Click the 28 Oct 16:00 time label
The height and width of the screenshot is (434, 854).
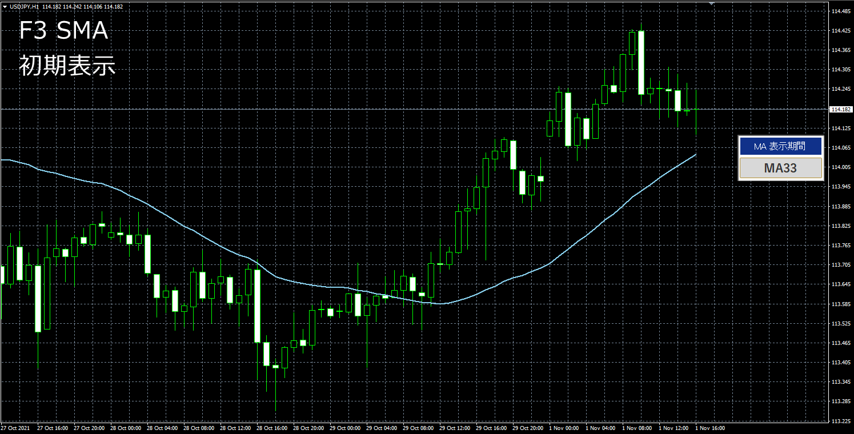[x=271, y=428]
